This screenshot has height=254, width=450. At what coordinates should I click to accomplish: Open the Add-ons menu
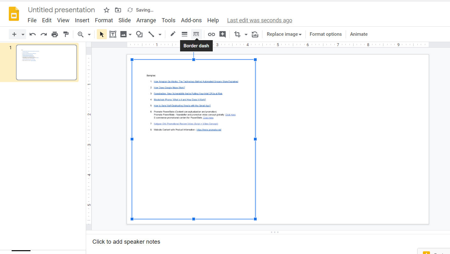pyautogui.click(x=191, y=20)
